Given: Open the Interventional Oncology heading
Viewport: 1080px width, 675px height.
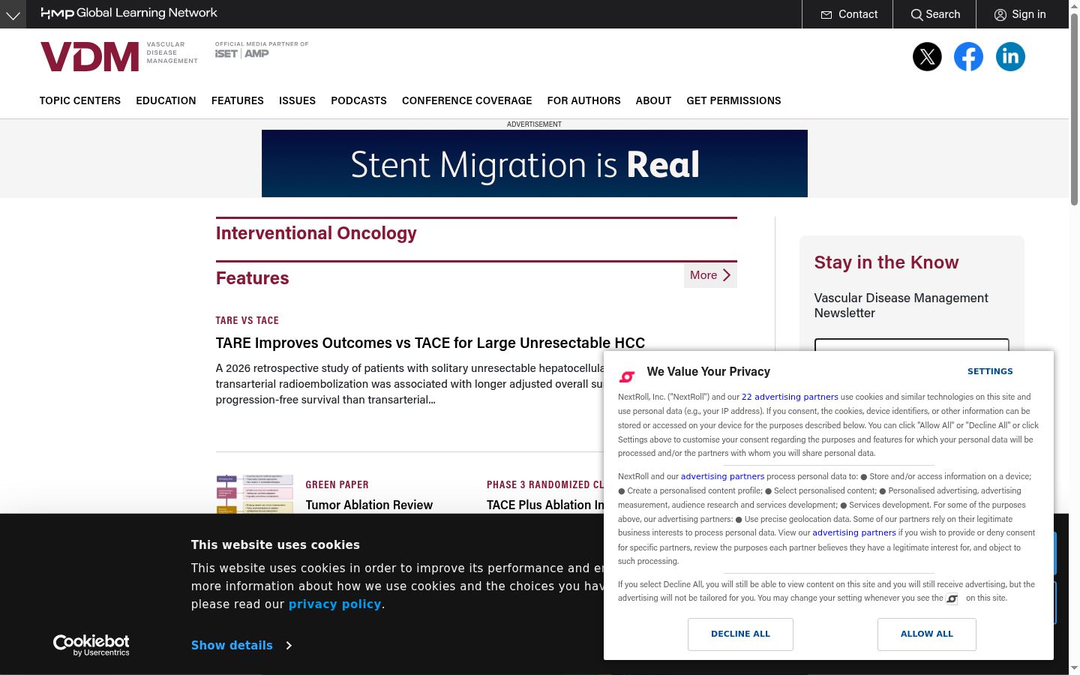Looking at the screenshot, I should [x=316, y=233].
